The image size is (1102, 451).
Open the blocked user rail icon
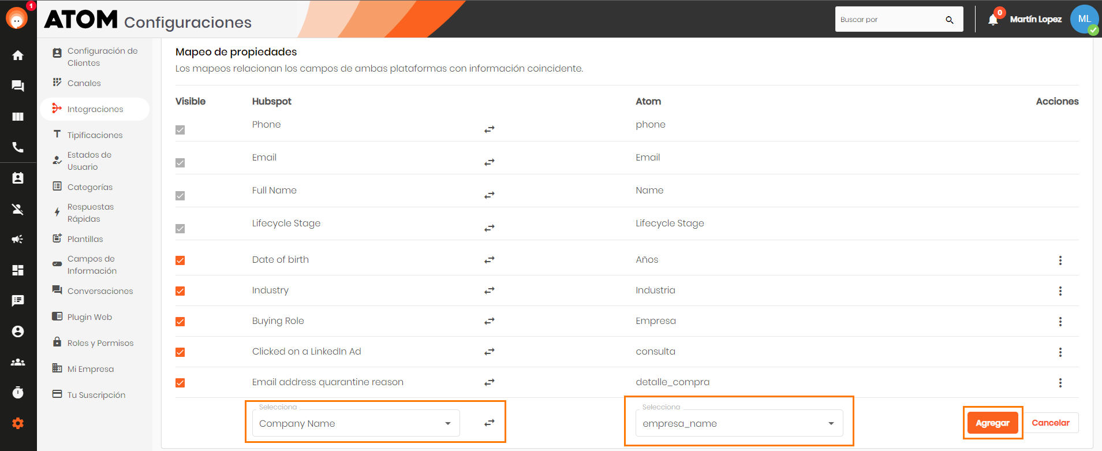(x=18, y=208)
